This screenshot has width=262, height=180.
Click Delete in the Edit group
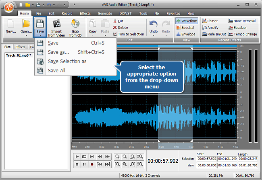pos(121,28)
